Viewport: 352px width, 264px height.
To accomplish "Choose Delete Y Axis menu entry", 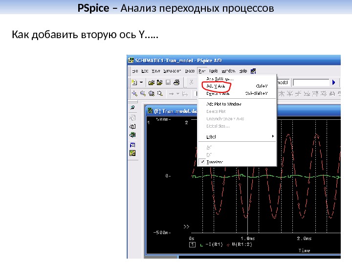I will pyautogui.click(x=237, y=93).
